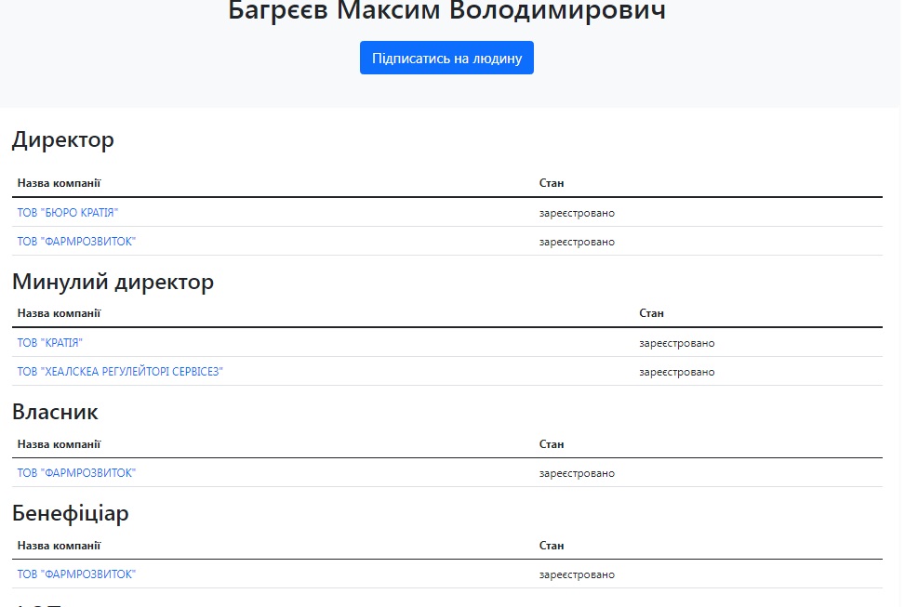Click the "Підписатись на людину" button
905x607 pixels.
[x=446, y=58]
